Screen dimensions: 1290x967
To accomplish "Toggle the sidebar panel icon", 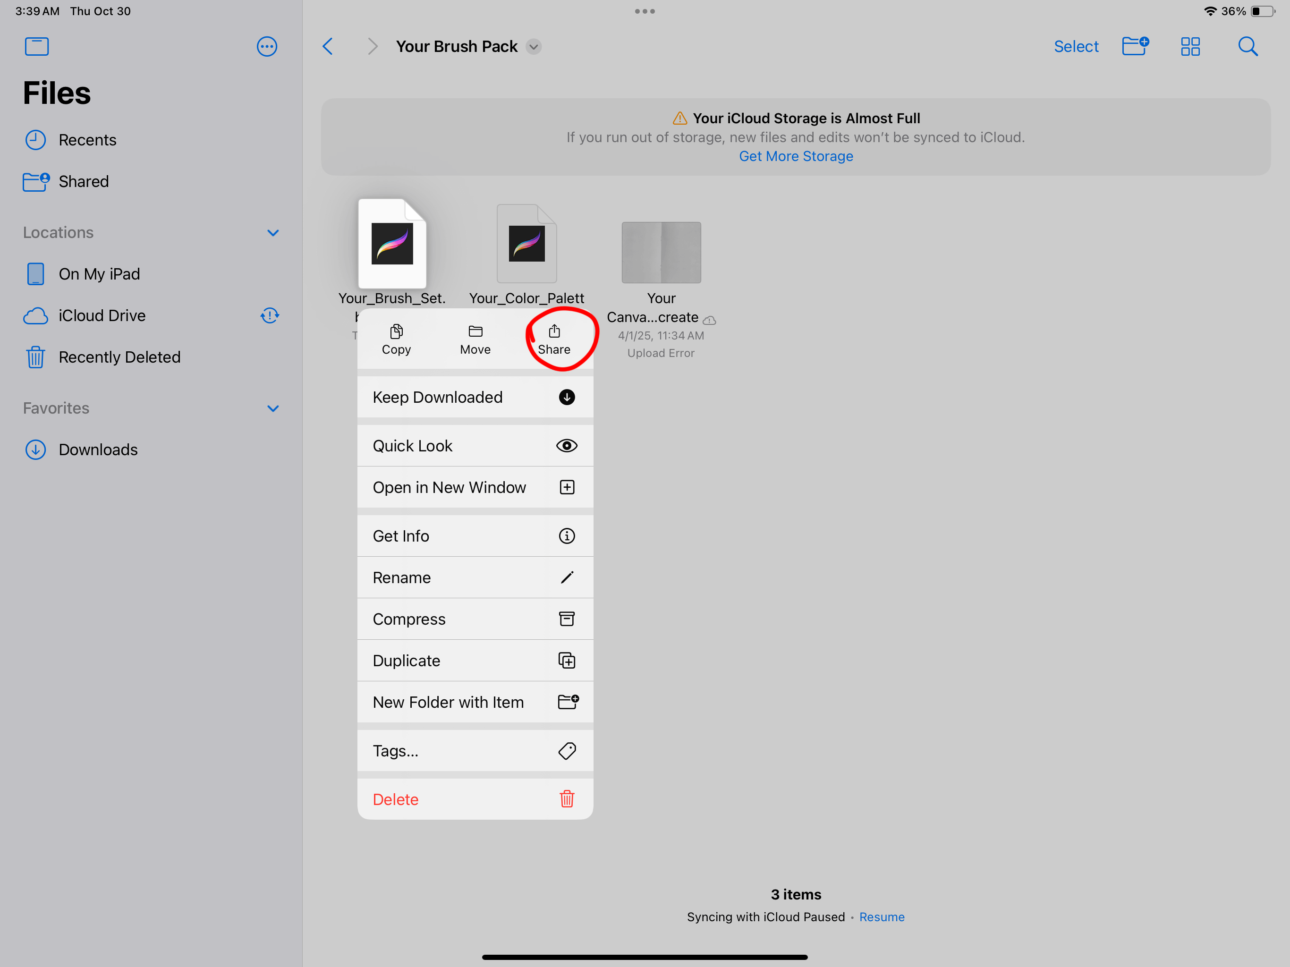I will [37, 47].
